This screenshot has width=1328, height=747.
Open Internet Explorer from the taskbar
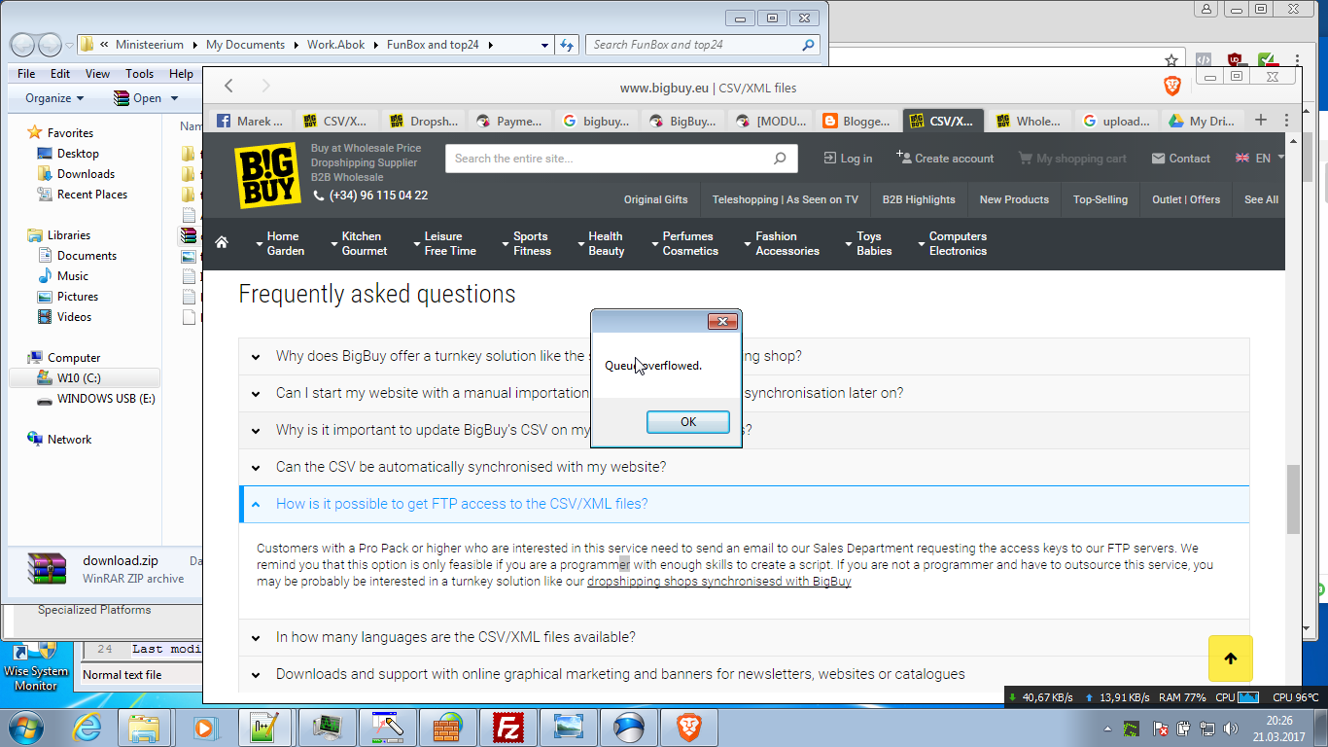pyautogui.click(x=87, y=727)
